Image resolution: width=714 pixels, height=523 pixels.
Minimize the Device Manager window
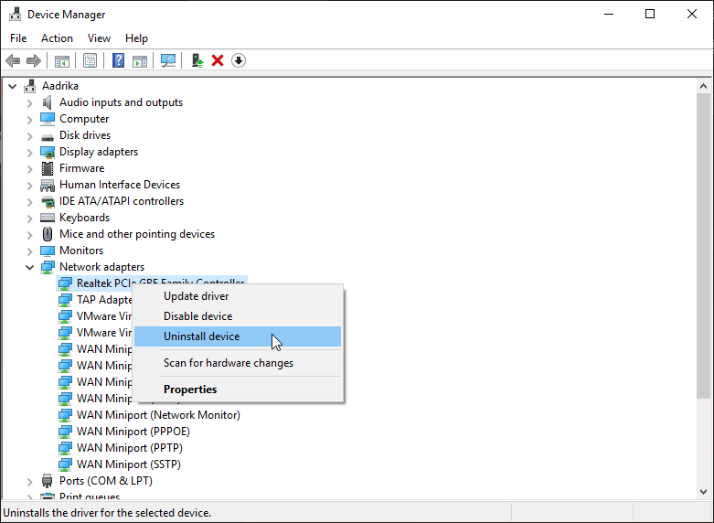[608, 14]
